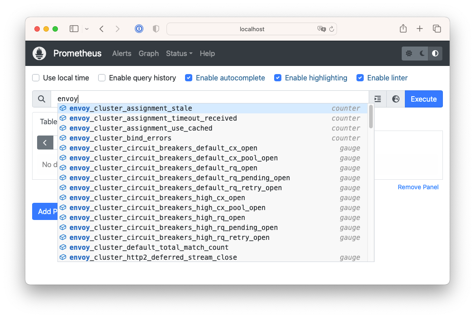The width and height of the screenshot is (475, 318).
Task: Select envoy_cluster_circuit_breakers_high_rq_pending_open suggestion
Action: [212, 228]
